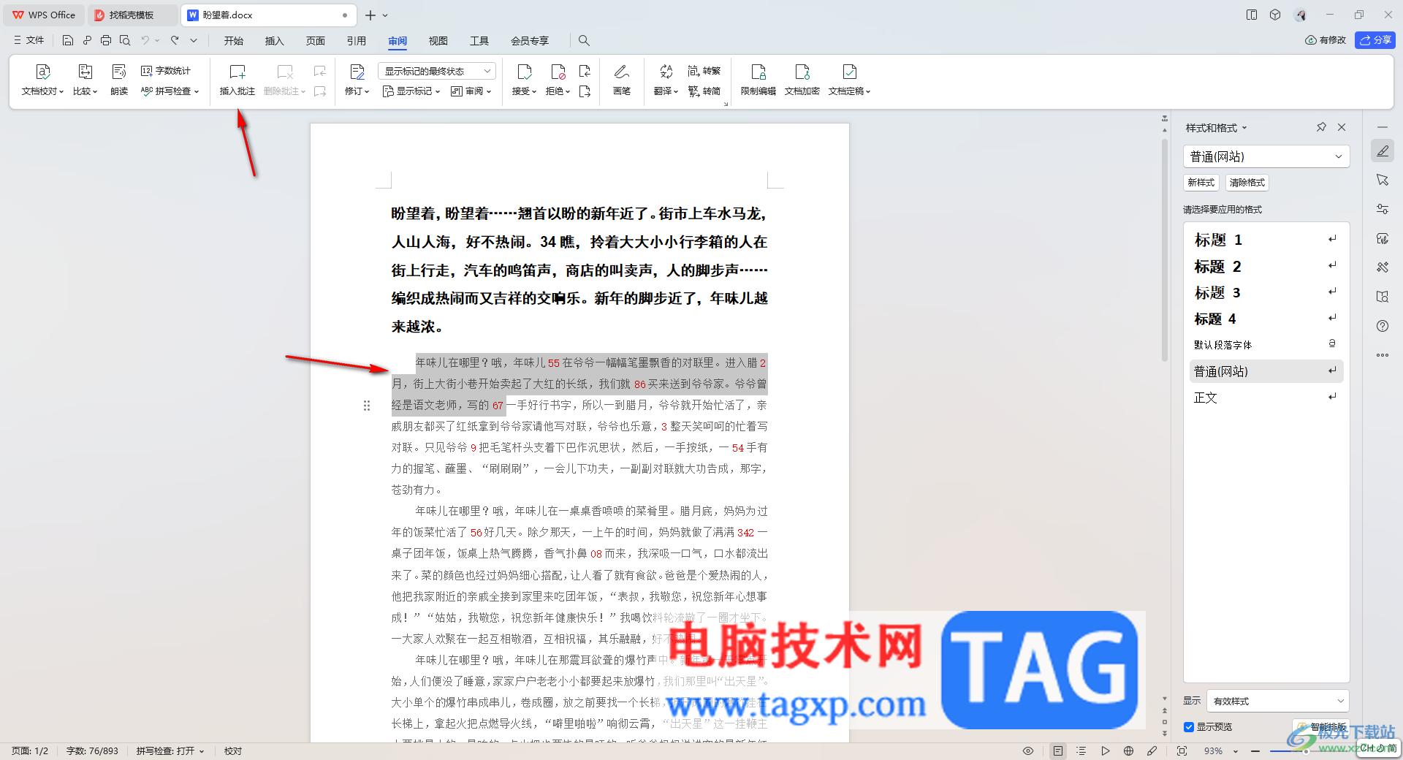Click the 比较 compare documents icon

[x=85, y=72]
